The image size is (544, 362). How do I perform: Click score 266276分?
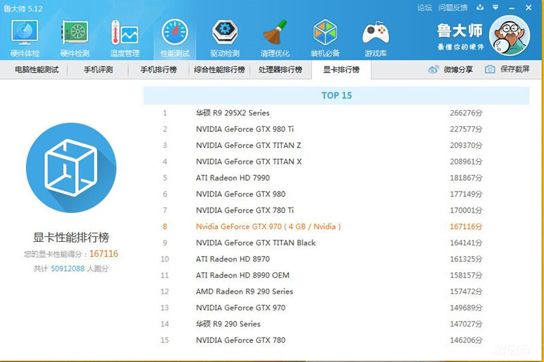click(x=466, y=113)
